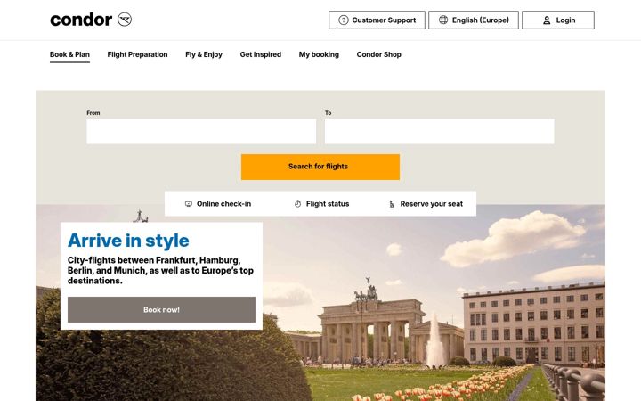Open Reserve your seat link
Screen dimensions: 641x401
tap(426, 204)
